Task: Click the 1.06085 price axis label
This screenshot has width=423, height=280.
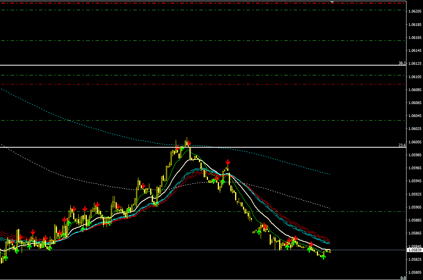Action: click(415, 90)
